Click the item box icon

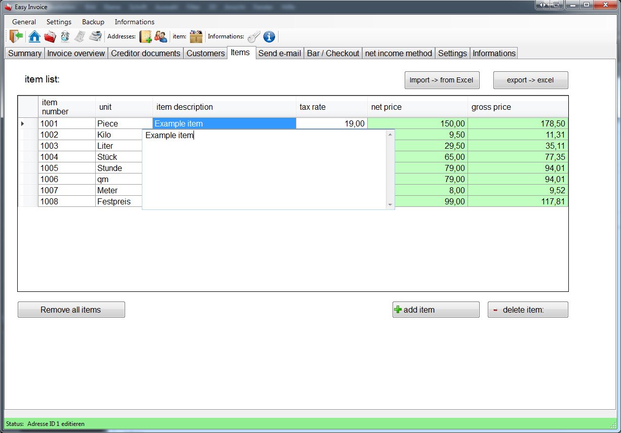point(196,36)
